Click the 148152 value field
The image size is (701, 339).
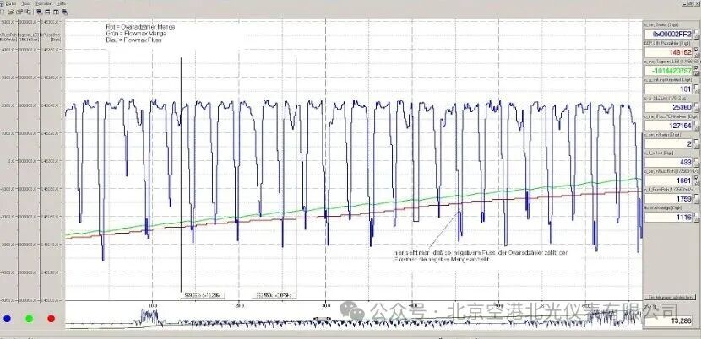coord(669,52)
